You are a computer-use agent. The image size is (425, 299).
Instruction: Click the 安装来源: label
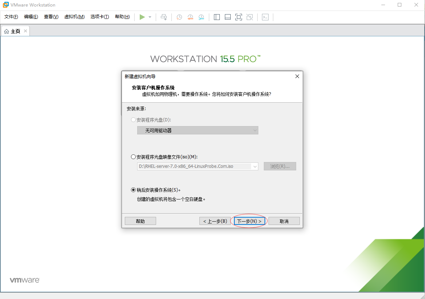click(x=136, y=109)
